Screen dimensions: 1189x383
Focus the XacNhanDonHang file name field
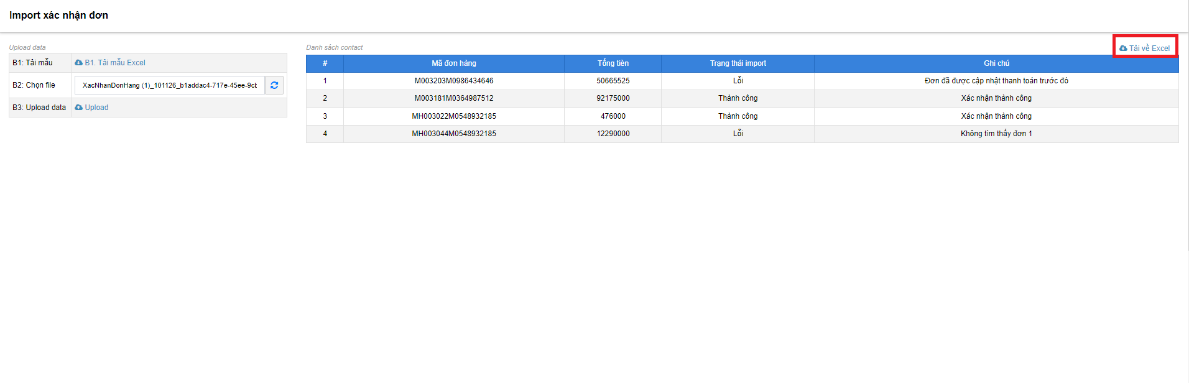169,85
